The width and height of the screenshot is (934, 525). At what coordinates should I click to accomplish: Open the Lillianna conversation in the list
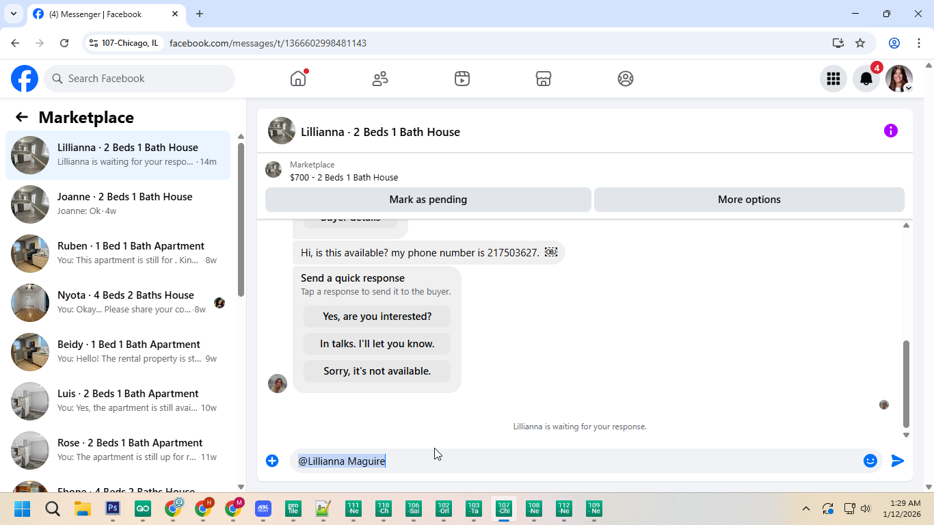pos(118,155)
